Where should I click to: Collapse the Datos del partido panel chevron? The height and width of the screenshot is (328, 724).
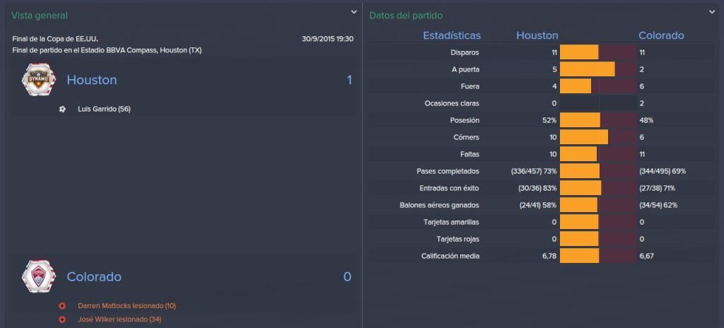[x=711, y=12]
